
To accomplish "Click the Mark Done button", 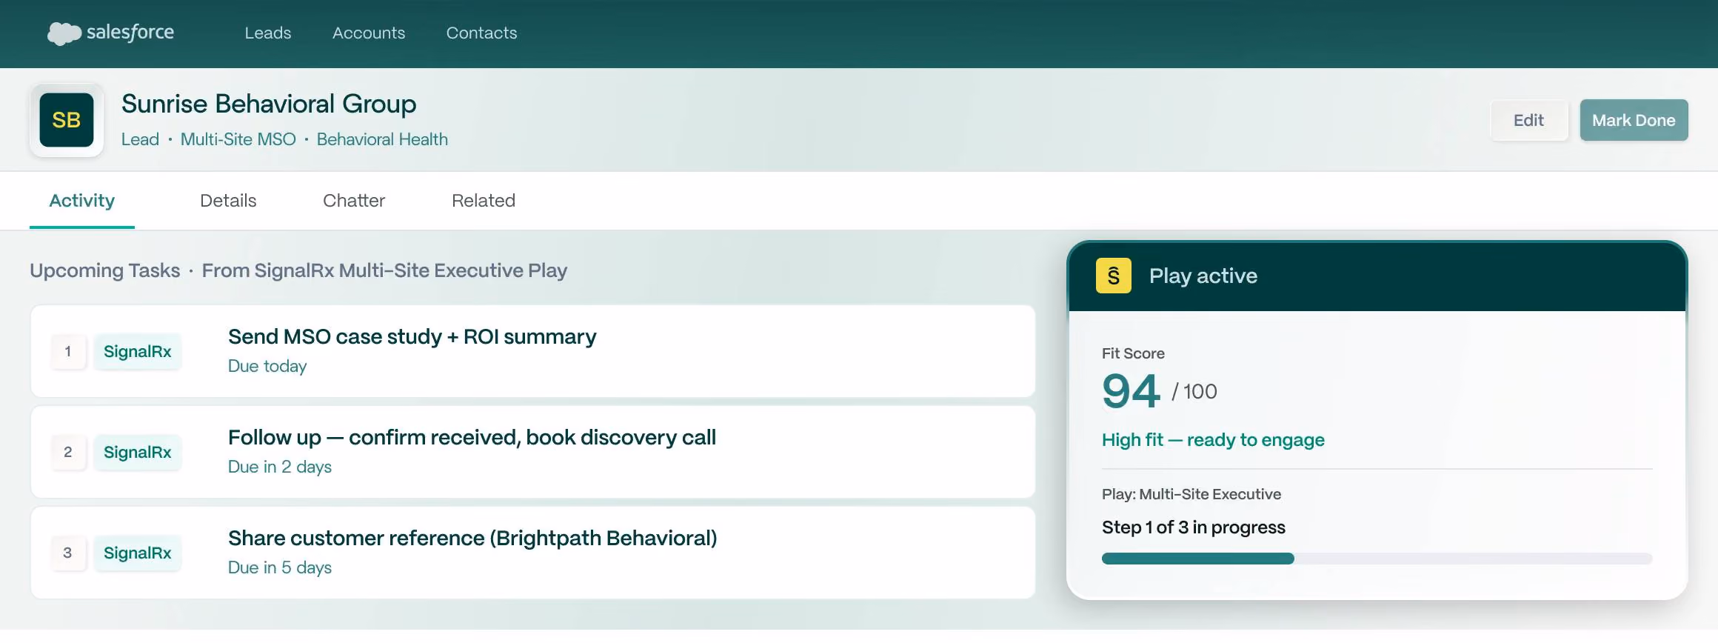I will pos(1634,120).
